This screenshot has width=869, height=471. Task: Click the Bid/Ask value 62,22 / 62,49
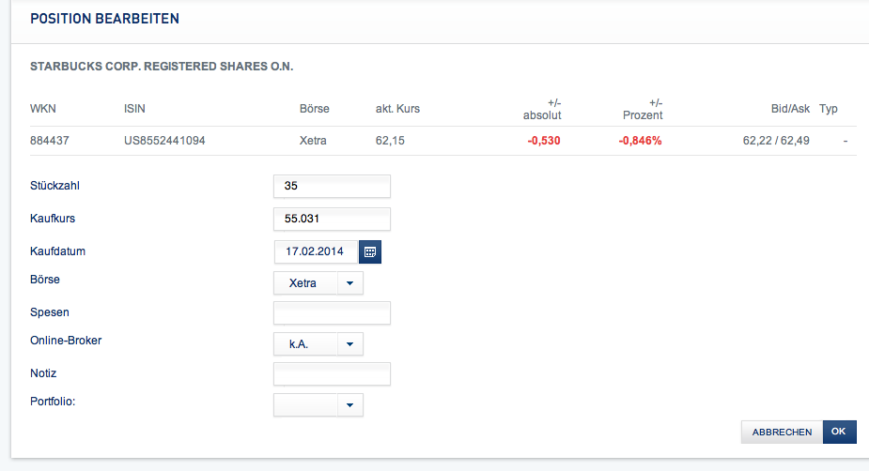point(776,141)
